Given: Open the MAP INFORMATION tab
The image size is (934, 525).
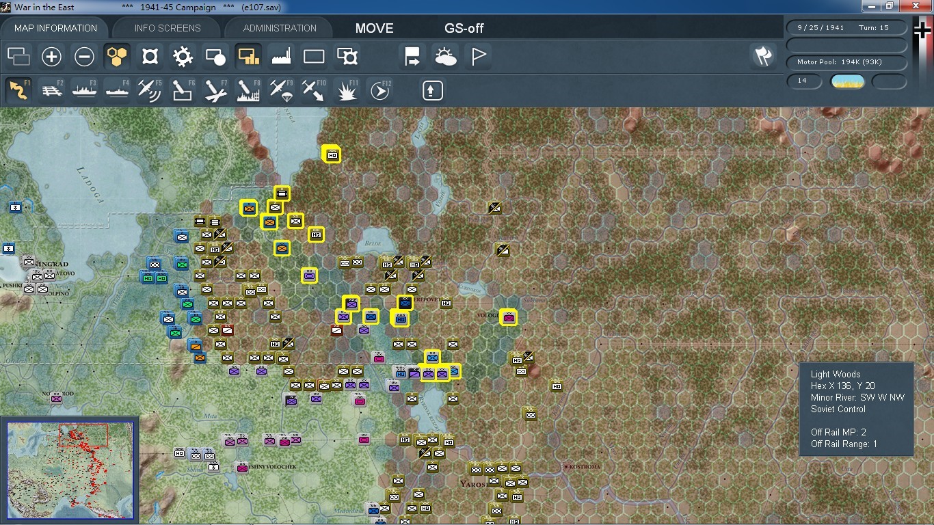Looking at the screenshot, I should [55, 28].
